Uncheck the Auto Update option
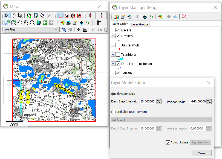Viewport: 222px width, 159px height. point(168,142)
